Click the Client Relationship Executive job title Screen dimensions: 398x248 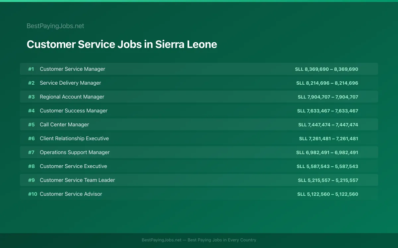pyautogui.click(x=74, y=138)
